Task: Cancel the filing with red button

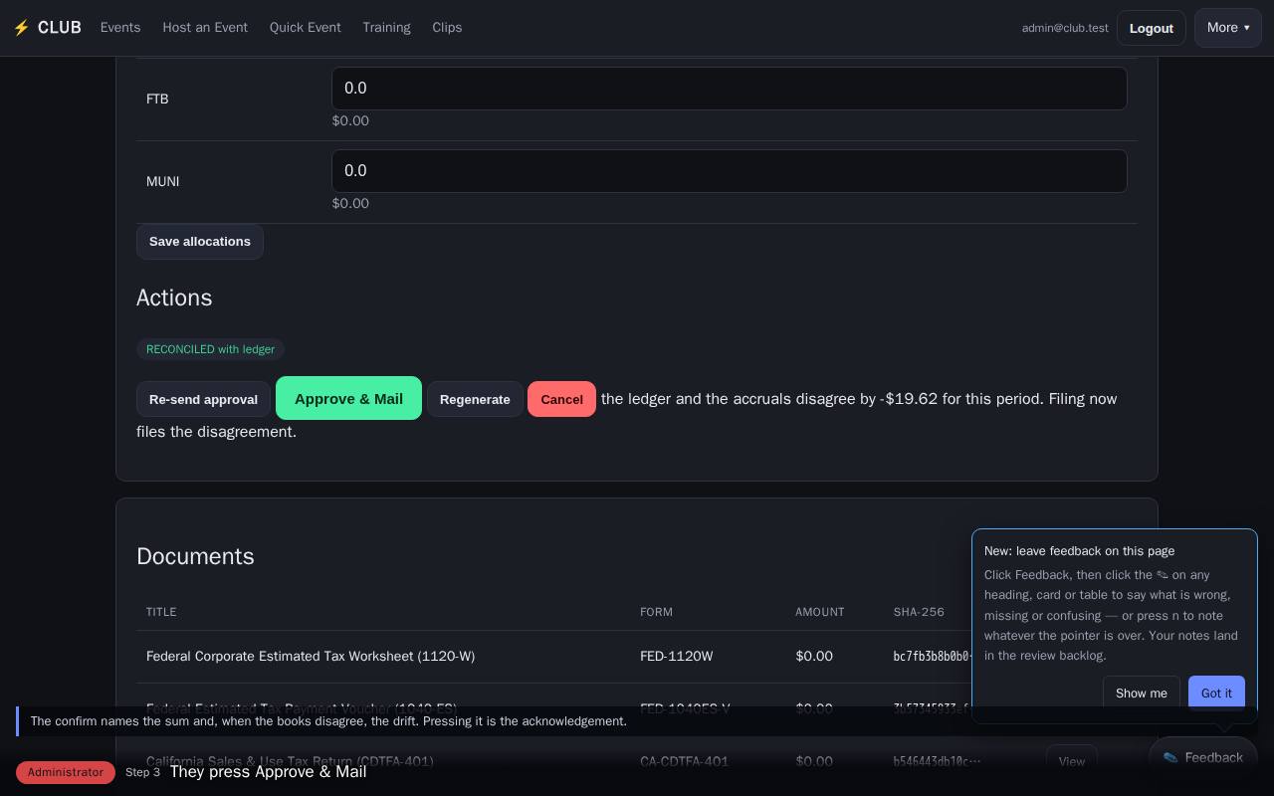Action: [x=561, y=399]
